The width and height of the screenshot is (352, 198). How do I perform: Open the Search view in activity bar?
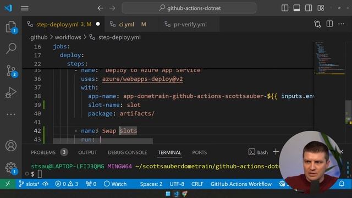(11, 48)
